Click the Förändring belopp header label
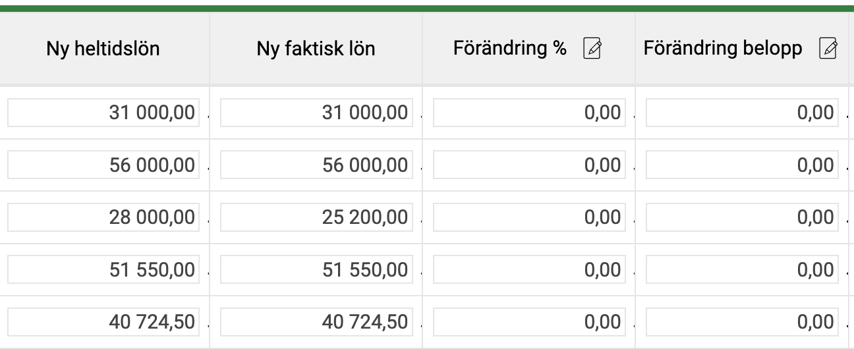The height and width of the screenshot is (349, 854). pos(723,49)
